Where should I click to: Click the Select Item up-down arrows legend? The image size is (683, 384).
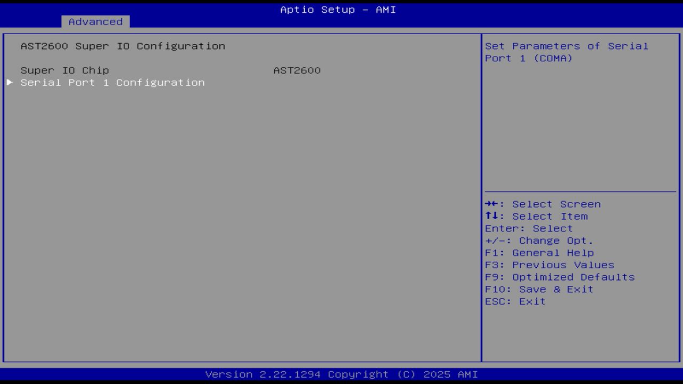coord(536,216)
